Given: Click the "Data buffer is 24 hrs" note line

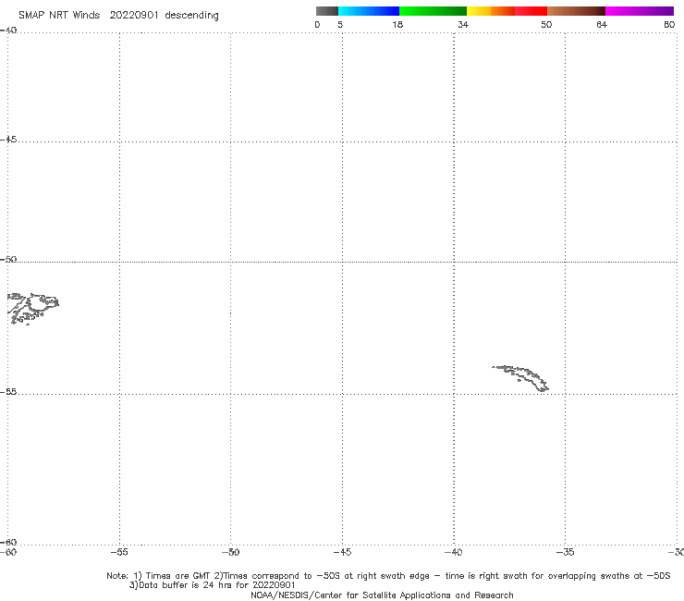Looking at the screenshot, I should [212, 585].
